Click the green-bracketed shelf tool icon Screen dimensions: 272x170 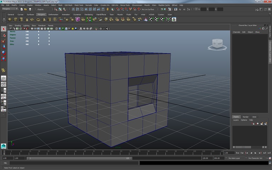89,19
